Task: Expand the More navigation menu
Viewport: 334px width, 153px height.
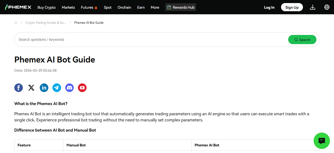Action: [x=155, y=7]
